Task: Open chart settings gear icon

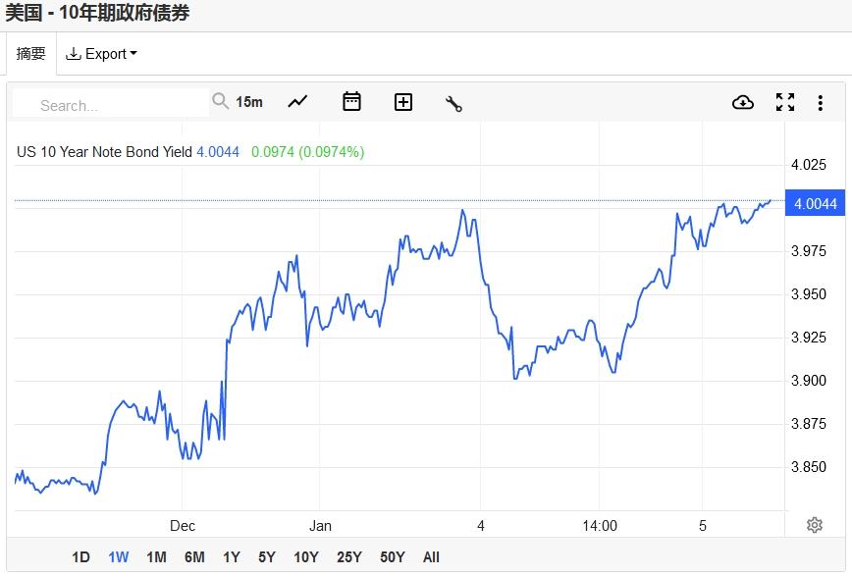Action: click(815, 525)
